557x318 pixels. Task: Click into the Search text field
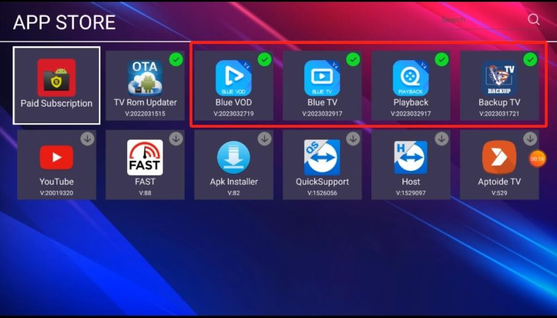[479, 20]
